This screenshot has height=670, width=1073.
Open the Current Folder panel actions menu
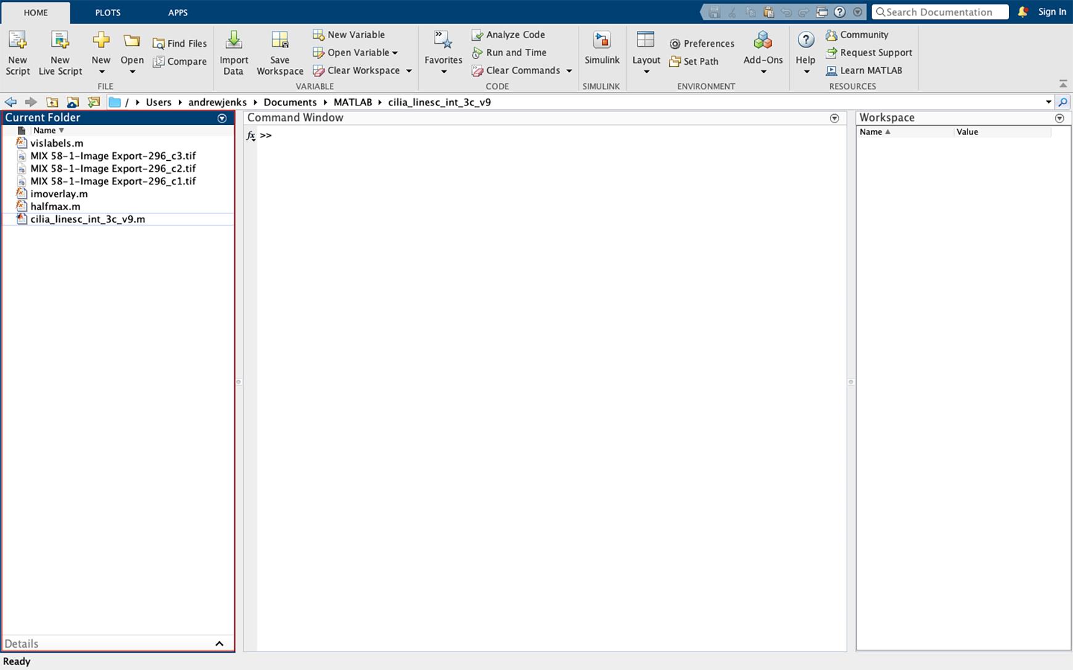pyautogui.click(x=222, y=118)
